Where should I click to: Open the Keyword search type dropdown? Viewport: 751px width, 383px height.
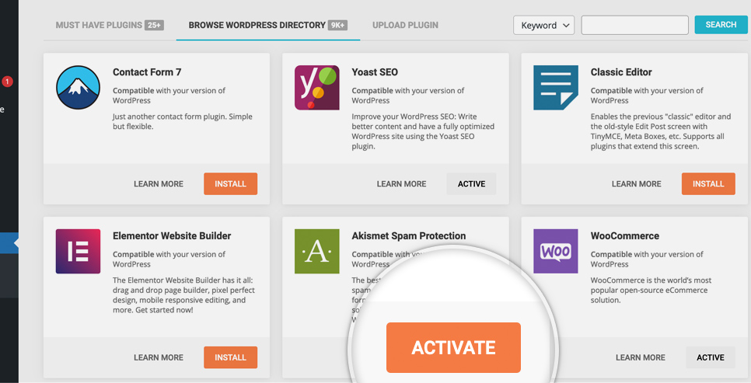click(x=543, y=26)
